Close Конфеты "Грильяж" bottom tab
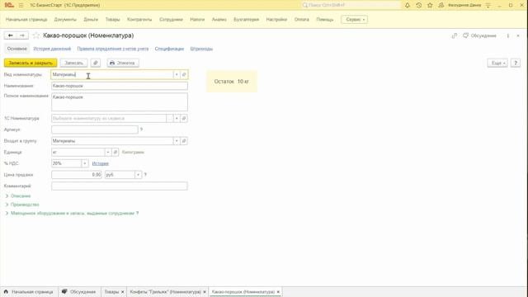The height and width of the screenshot is (297, 528). click(x=205, y=292)
